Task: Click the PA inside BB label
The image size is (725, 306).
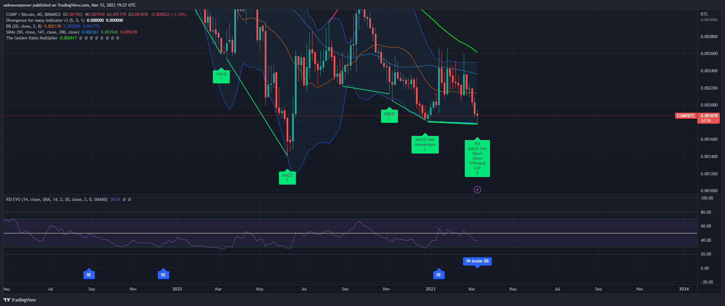Action: pyautogui.click(x=477, y=261)
